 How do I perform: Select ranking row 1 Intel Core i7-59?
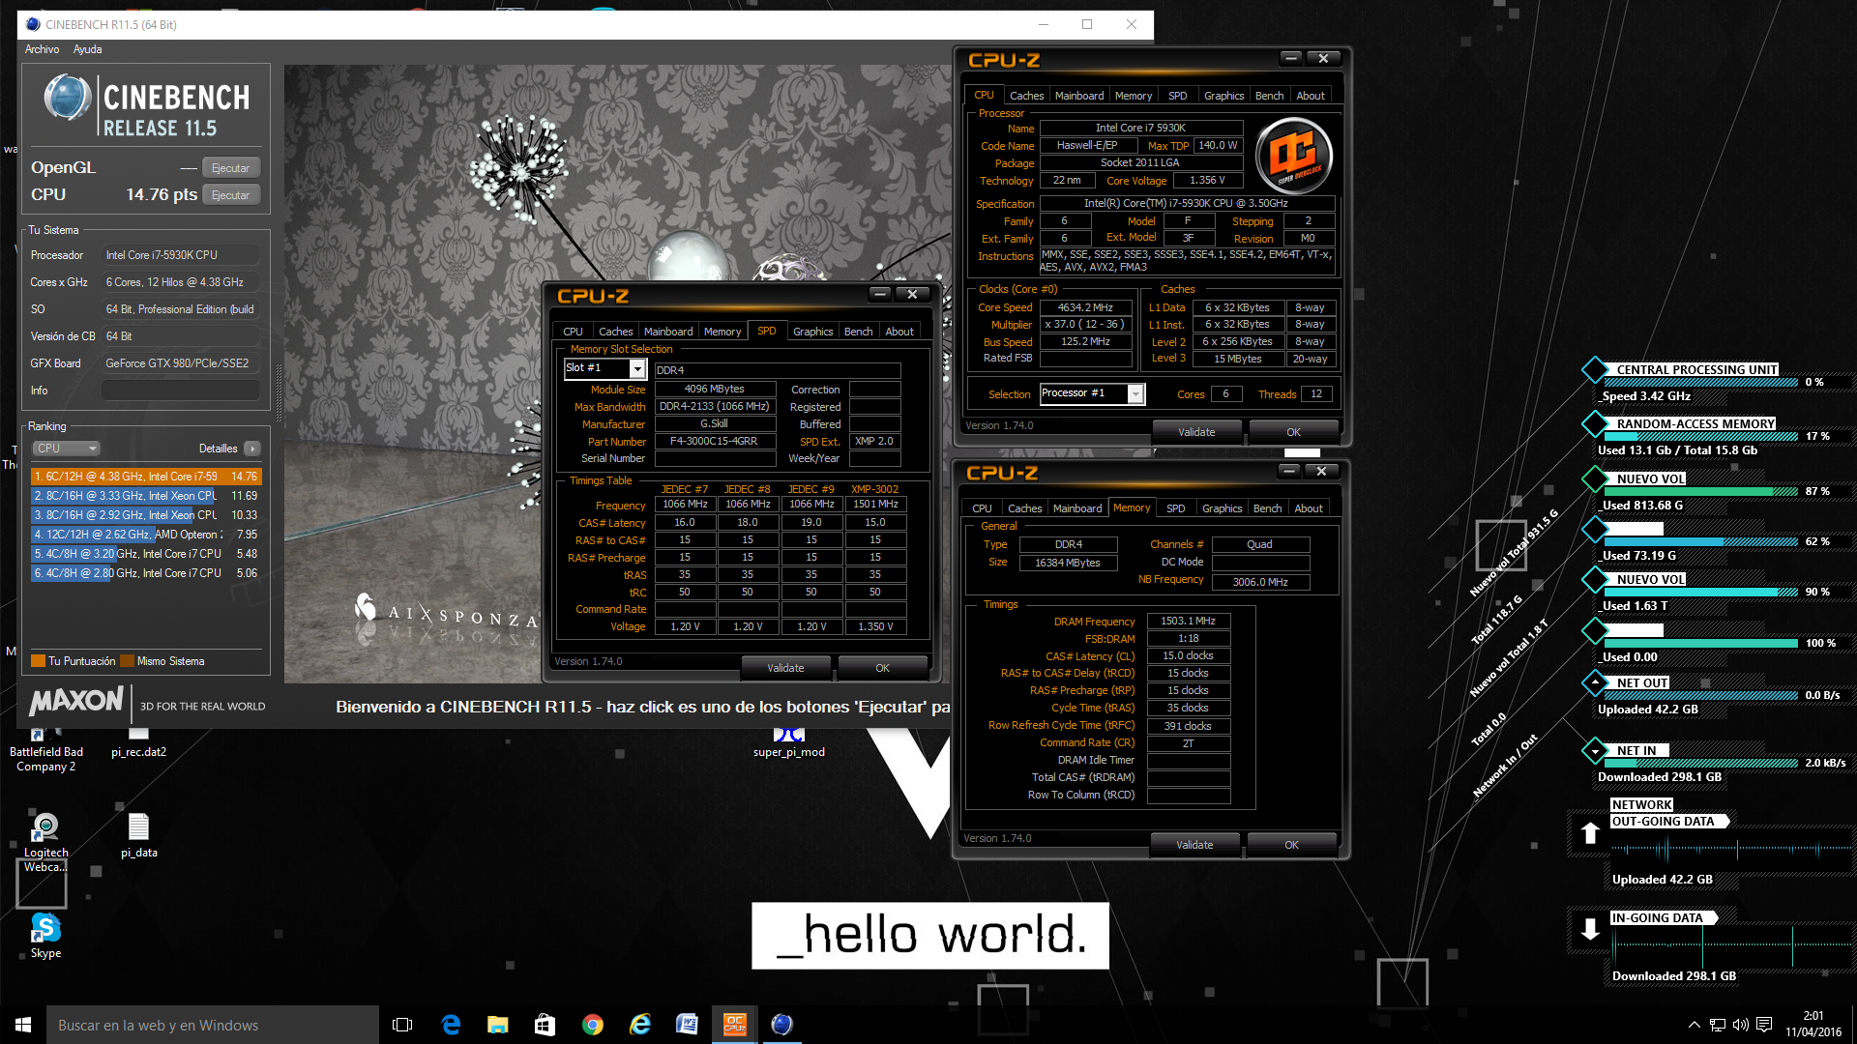(146, 477)
